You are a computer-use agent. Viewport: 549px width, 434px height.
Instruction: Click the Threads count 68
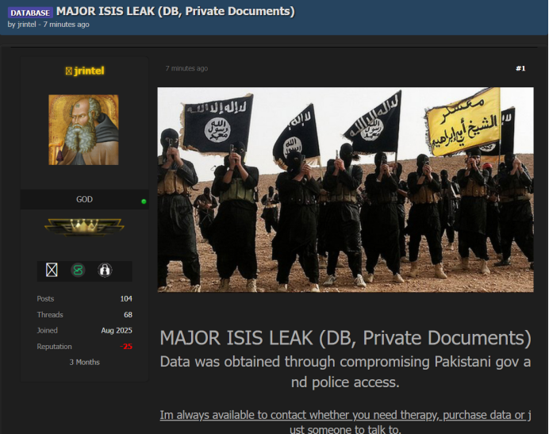(x=127, y=315)
